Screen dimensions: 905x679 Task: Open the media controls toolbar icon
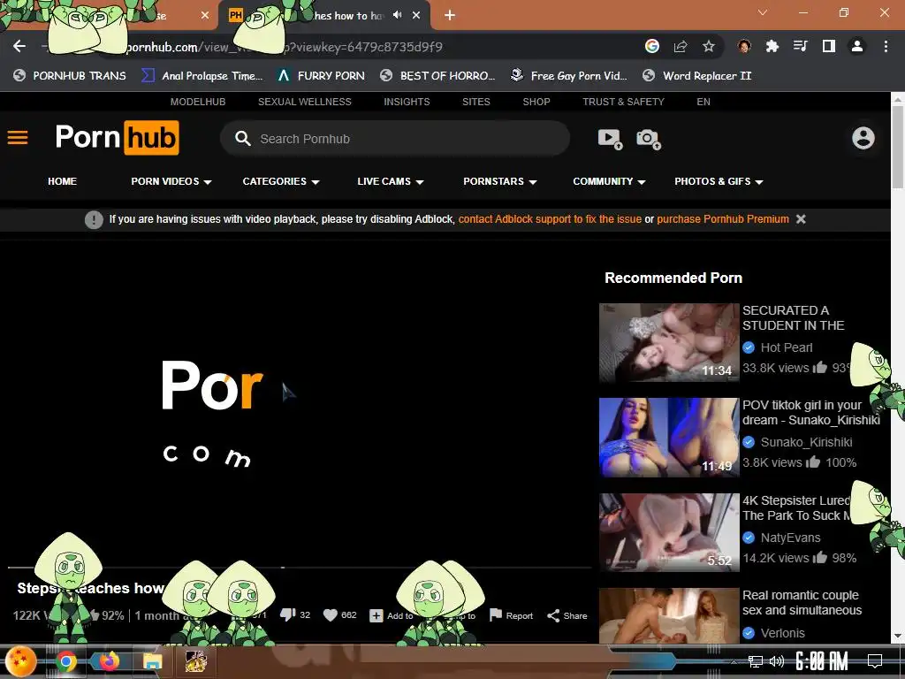[x=801, y=46]
